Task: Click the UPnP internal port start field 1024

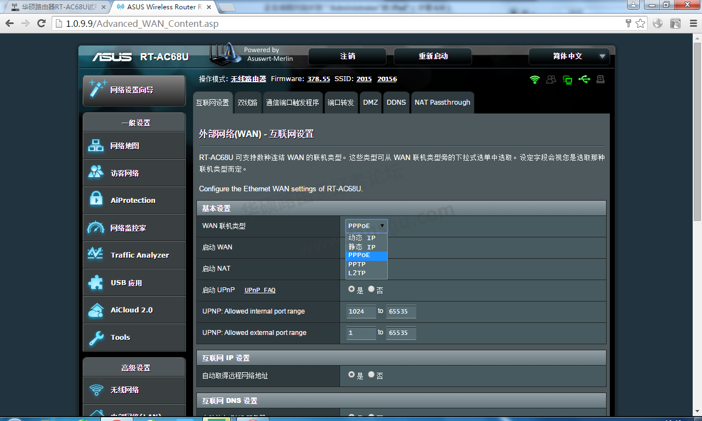Action: pos(361,311)
